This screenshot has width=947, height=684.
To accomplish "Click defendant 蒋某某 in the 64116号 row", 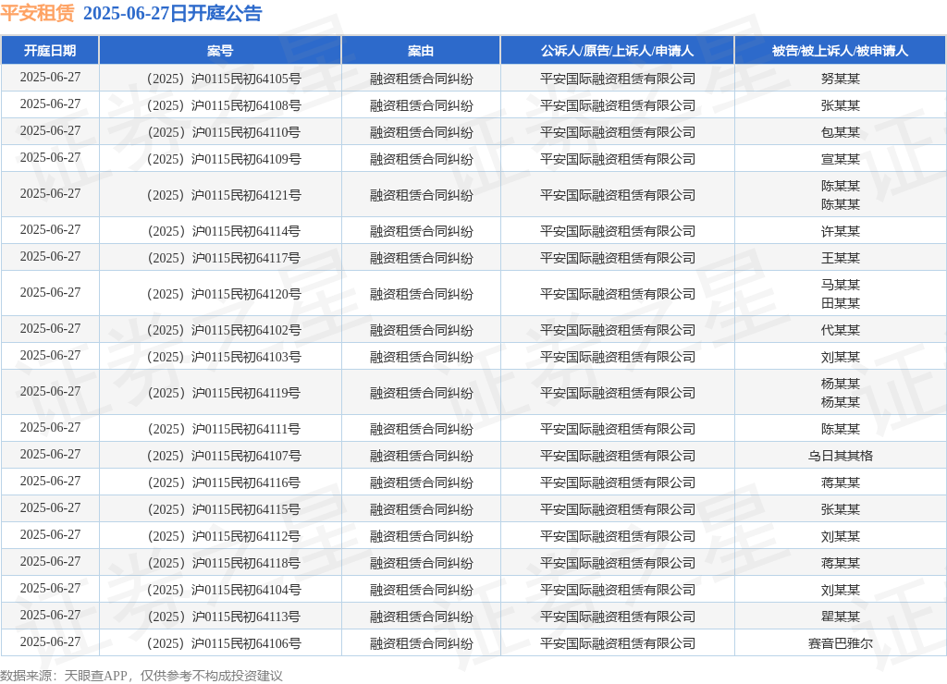I will point(840,483).
